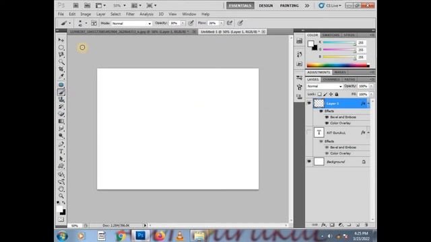Screen dimensions: 431x242
Task: Show the AIT Gurukul text layer
Action: 309,132
